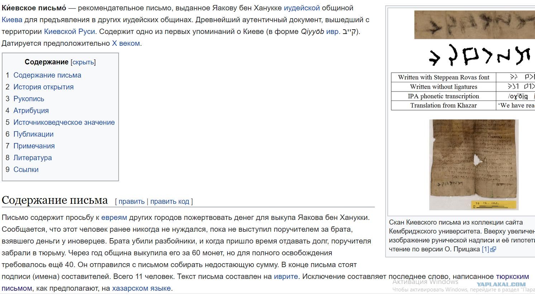535x295 pixels.
Task: Jump to 'Публикации' section from contents
Action: 33,134
